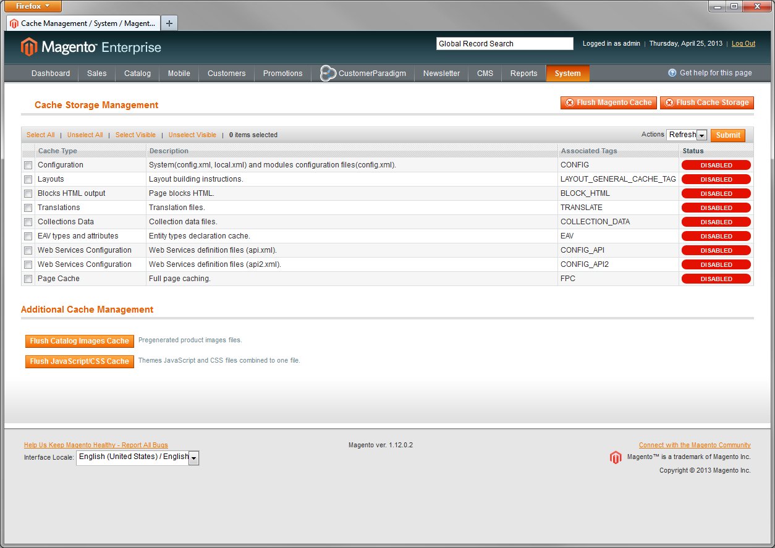Click Flush Catalog Images Cache

point(79,341)
